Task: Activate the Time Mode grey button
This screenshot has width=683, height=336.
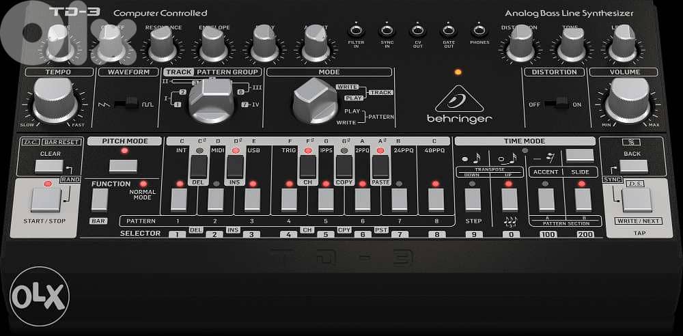Action: (x=580, y=156)
